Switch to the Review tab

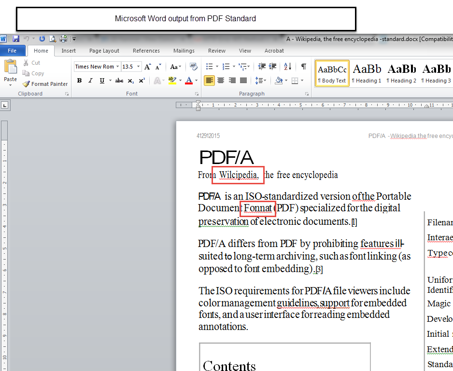pos(217,51)
